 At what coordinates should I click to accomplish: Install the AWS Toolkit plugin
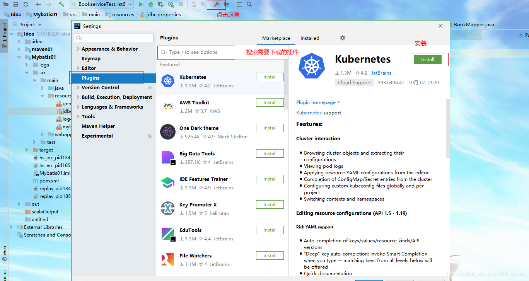(x=270, y=102)
